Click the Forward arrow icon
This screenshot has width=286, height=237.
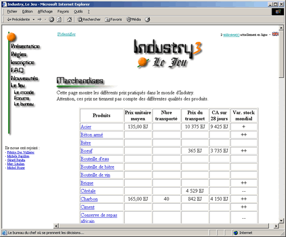pos(39,19)
